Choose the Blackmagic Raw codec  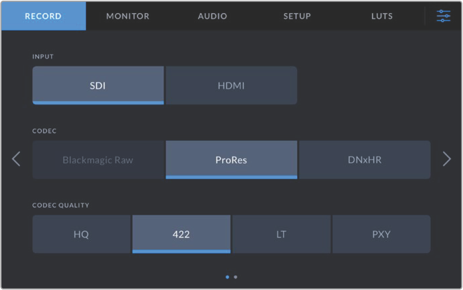98,159
